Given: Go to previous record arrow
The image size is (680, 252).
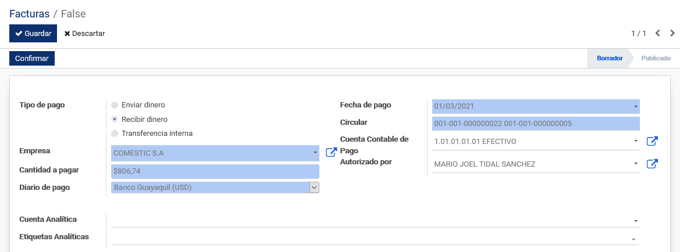Looking at the screenshot, I should pos(657,33).
